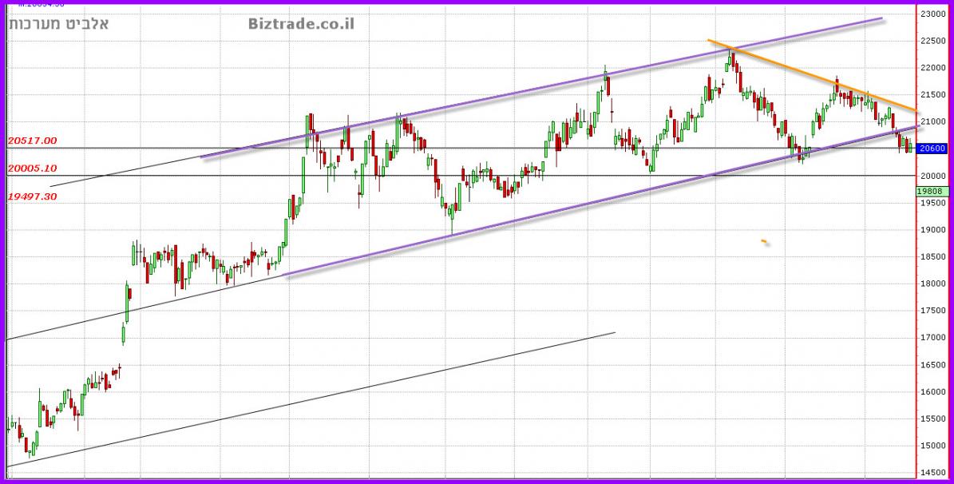954x484 pixels.
Task: Click the most recent candle at right edge
Action: point(909,145)
